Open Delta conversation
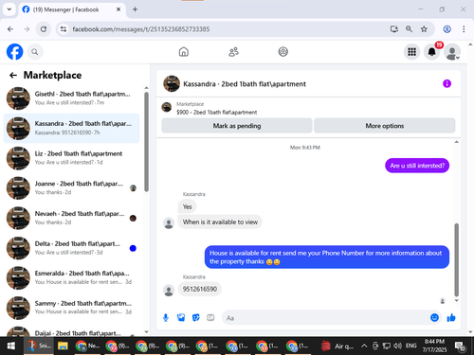474x355 pixels. click(x=71, y=248)
